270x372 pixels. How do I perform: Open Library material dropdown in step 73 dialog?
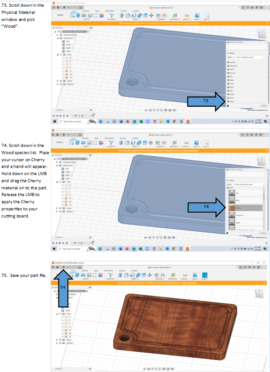[250, 57]
